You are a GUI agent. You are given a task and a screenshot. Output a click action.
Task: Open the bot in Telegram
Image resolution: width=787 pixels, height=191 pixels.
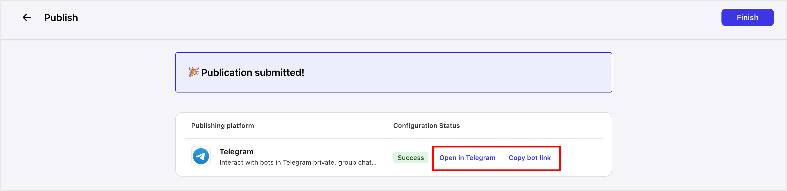(x=467, y=158)
